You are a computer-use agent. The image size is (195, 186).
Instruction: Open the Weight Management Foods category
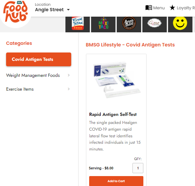[x=33, y=75]
